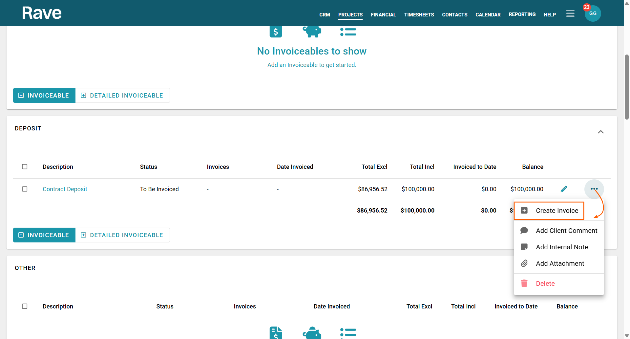
Task: Add Detailed Invoiceable in Deposit section
Action: pyautogui.click(x=122, y=235)
